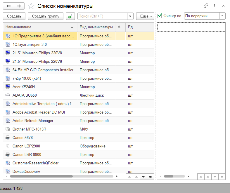Click the Acer XF240H monitor icon

point(8,87)
